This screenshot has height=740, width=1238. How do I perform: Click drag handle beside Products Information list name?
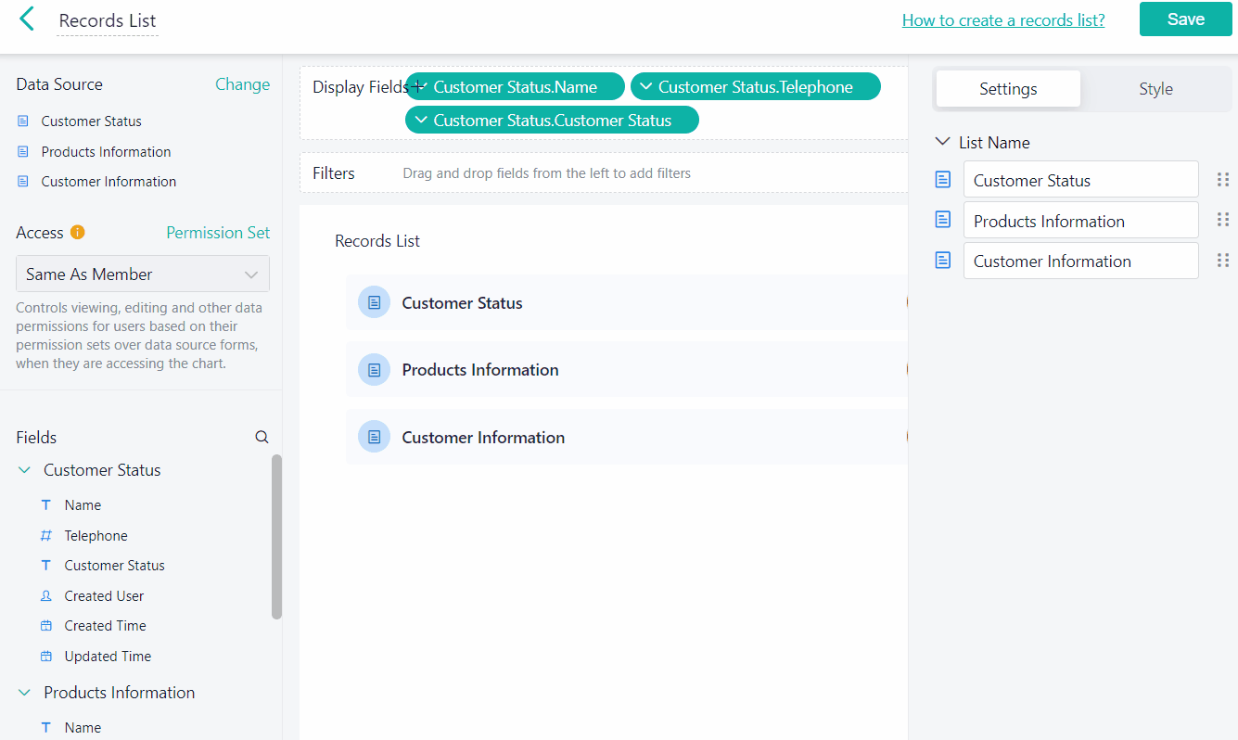pyautogui.click(x=1222, y=220)
